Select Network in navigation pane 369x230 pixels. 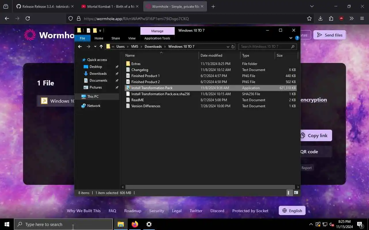(x=94, y=106)
